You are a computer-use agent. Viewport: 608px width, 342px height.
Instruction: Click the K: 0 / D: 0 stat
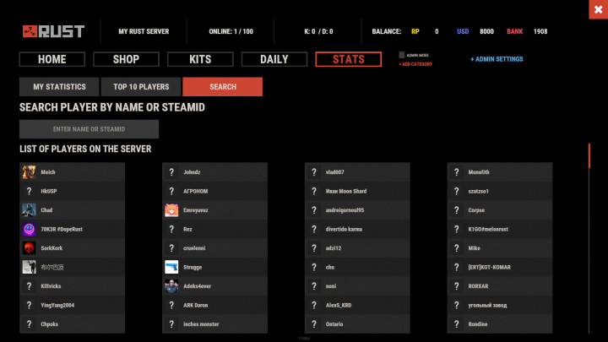(x=318, y=31)
